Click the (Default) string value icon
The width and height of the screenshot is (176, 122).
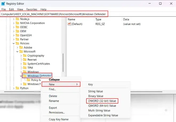69,24
